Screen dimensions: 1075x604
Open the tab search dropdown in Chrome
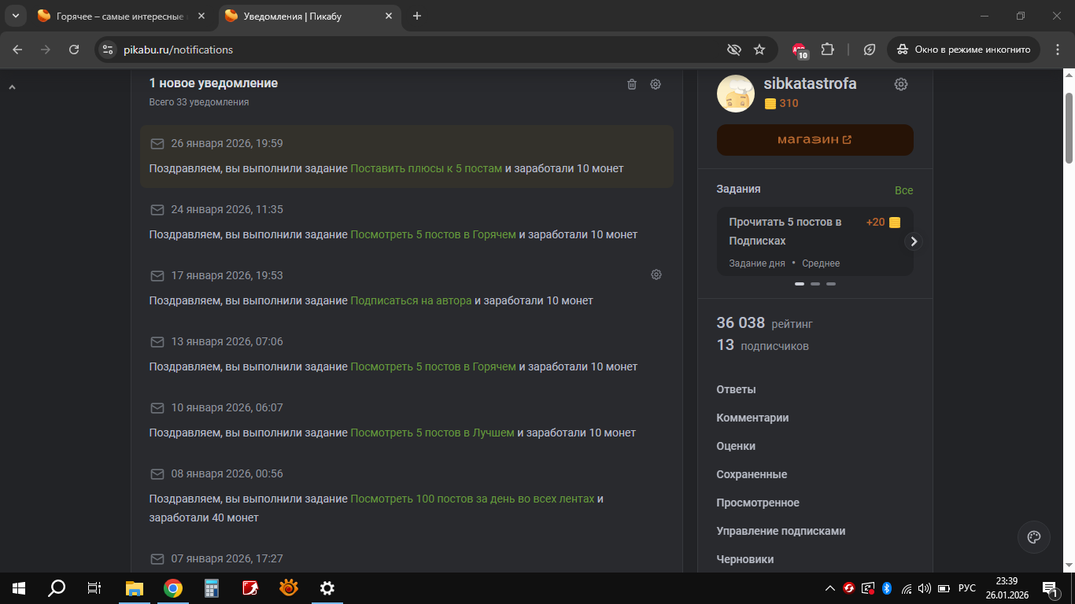click(15, 16)
